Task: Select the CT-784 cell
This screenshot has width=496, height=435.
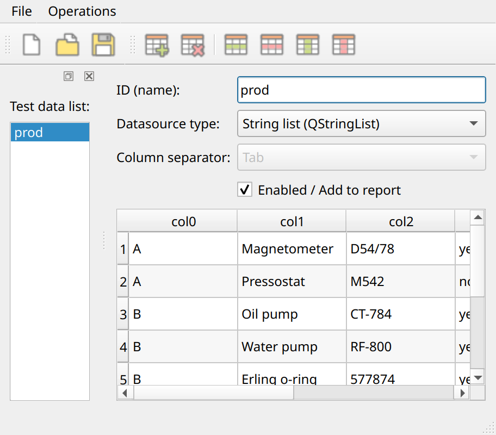Action: [x=400, y=314]
